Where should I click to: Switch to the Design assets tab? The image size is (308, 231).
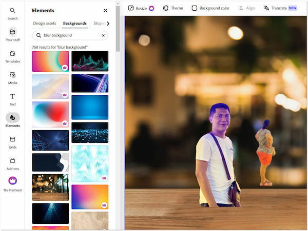tap(45, 24)
